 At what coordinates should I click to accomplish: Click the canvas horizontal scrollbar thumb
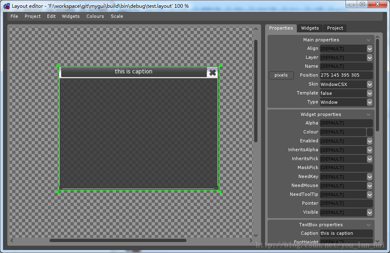coord(118,240)
